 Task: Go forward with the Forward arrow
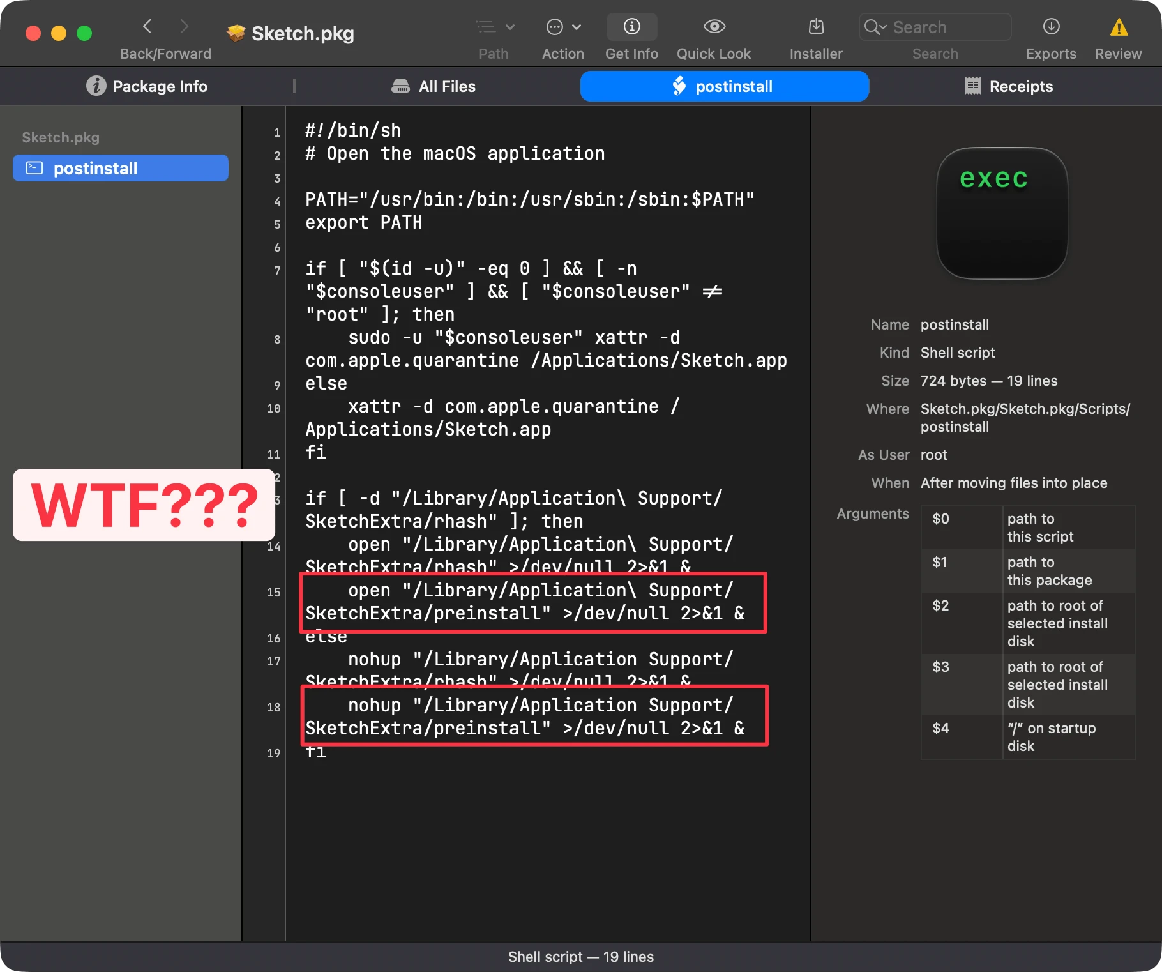pyautogui.click(x=185, y=26)
